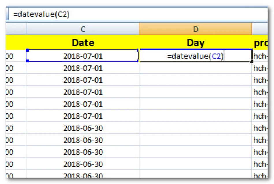Click the fill handle on the Day formula cell

pyautogui.click(x=252, y=62)
